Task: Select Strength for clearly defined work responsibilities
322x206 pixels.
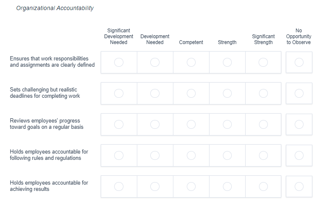Action: tap(227, 62)
